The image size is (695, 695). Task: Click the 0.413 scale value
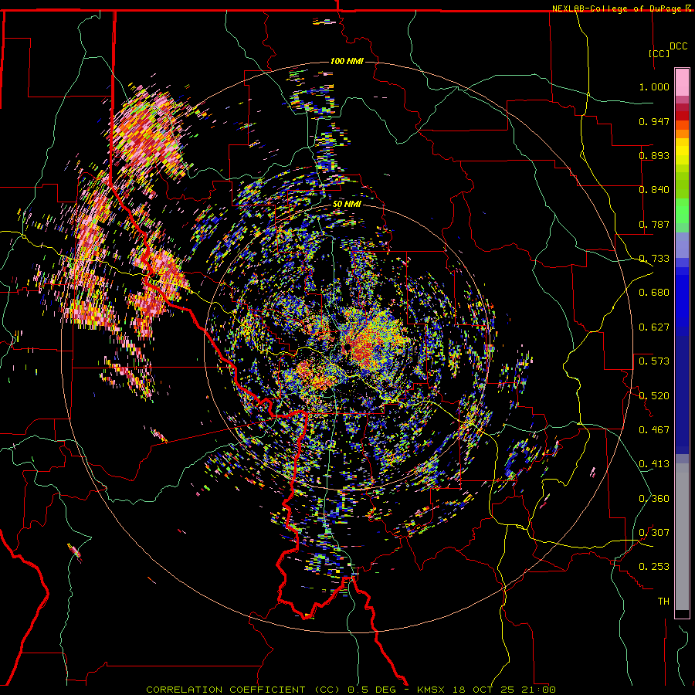point(654,464)
